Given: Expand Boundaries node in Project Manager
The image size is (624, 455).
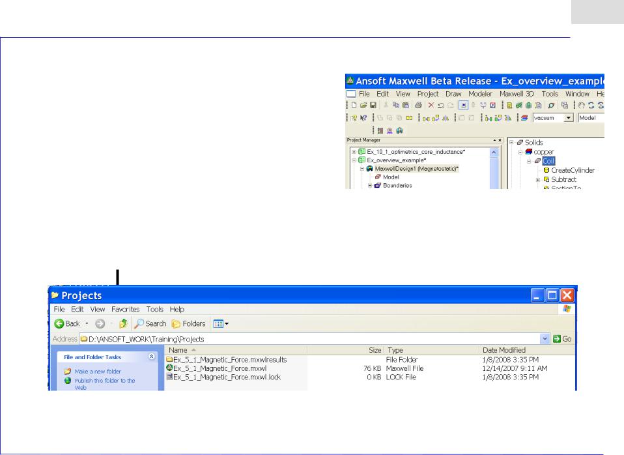Looking at the screenshot, I should [370, 186].
